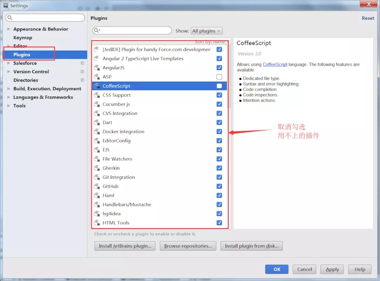The width and height of the screenshot is (380, 281).
Task: Uncheck the Cucumber.js checkbox
Action: 219,104
